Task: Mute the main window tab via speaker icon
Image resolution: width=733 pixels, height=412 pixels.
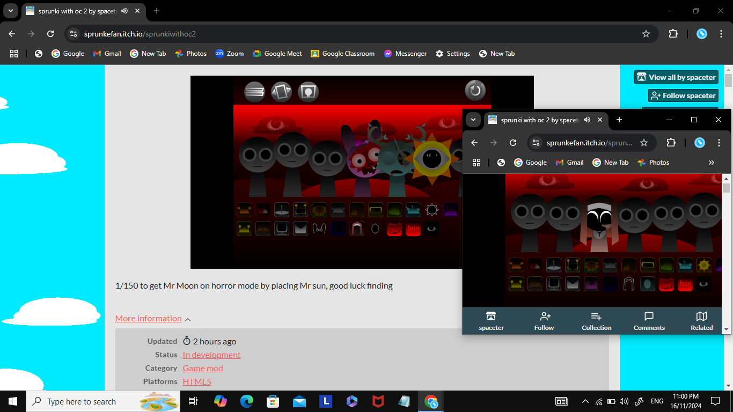Action: point(124,11)
